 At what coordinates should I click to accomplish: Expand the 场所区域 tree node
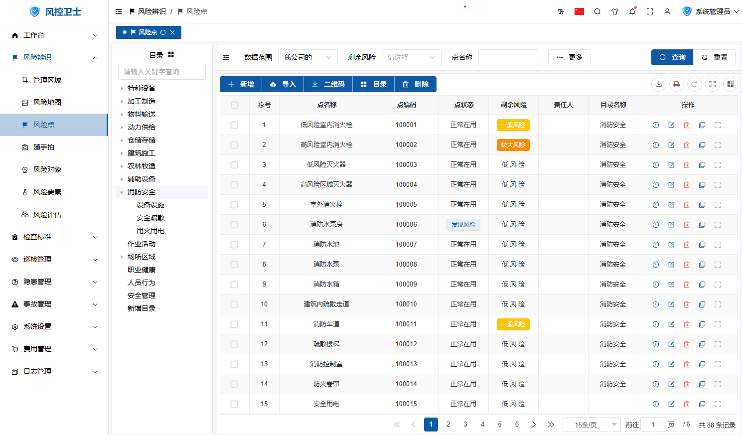coord(122,257)
